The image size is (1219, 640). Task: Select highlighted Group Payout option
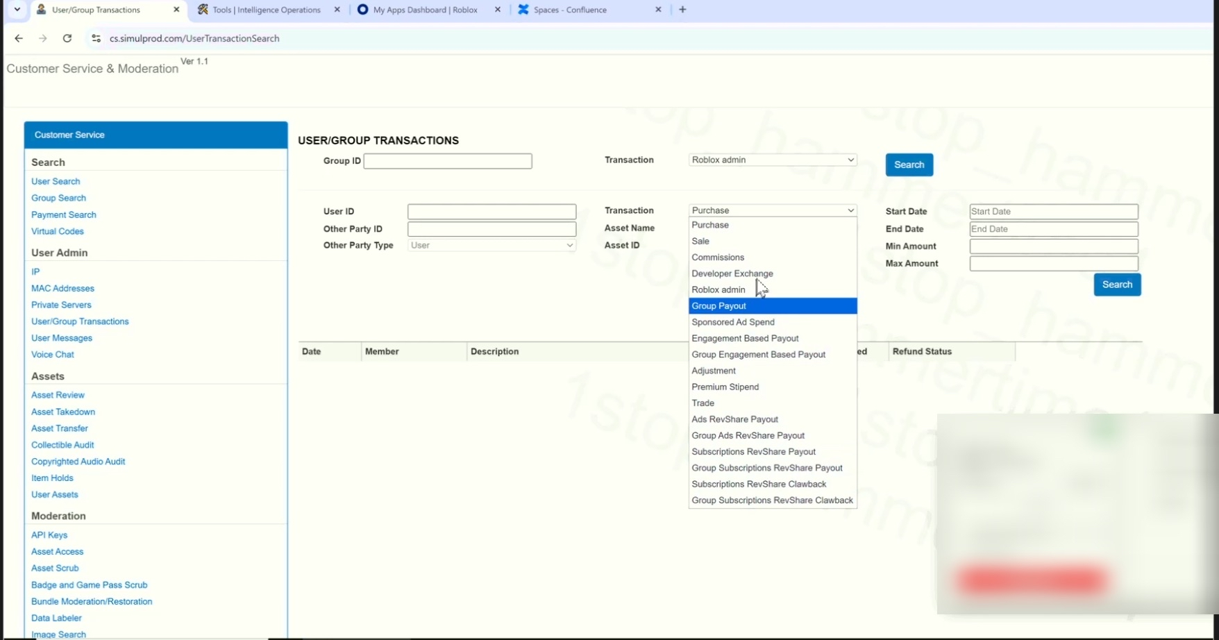(773, 306)
